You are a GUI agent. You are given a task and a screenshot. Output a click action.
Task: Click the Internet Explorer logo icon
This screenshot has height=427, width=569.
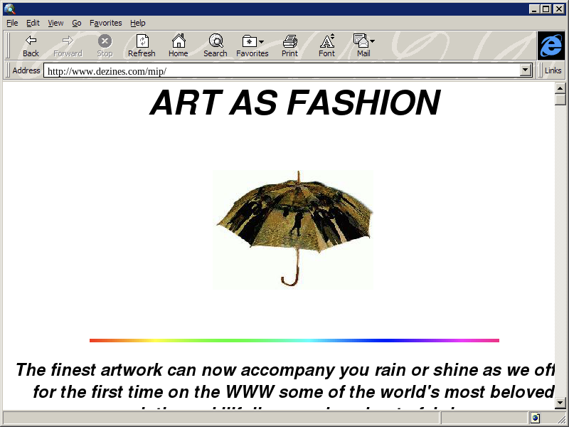point(551,46)
